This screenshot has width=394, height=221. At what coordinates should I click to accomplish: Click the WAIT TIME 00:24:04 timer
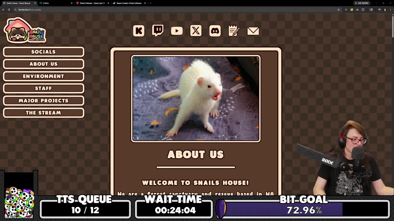(x=174, y=207)
